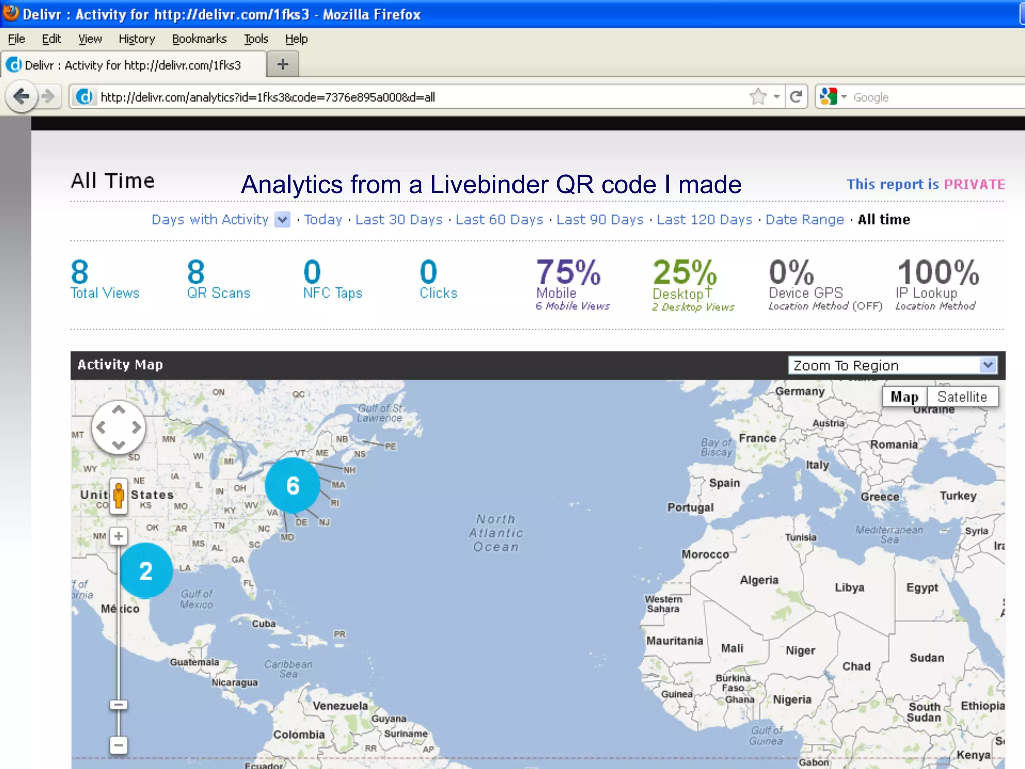The width and height of the screenshot is (1025, 769).
Task: Click the Days with Activity link
Action: (210, 219)
